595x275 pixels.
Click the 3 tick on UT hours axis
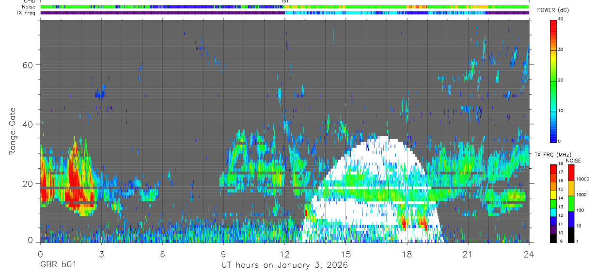tap(101, 254)
